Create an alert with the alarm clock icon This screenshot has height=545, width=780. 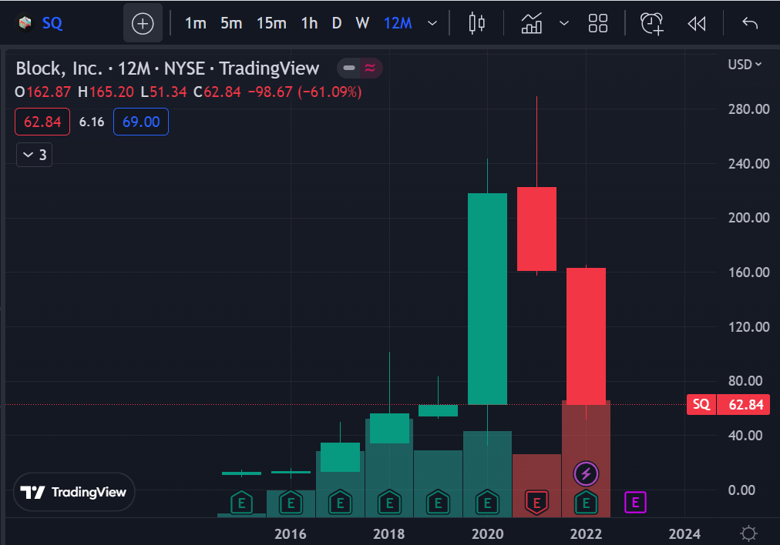pyautogui.click(x=652, y=23)
